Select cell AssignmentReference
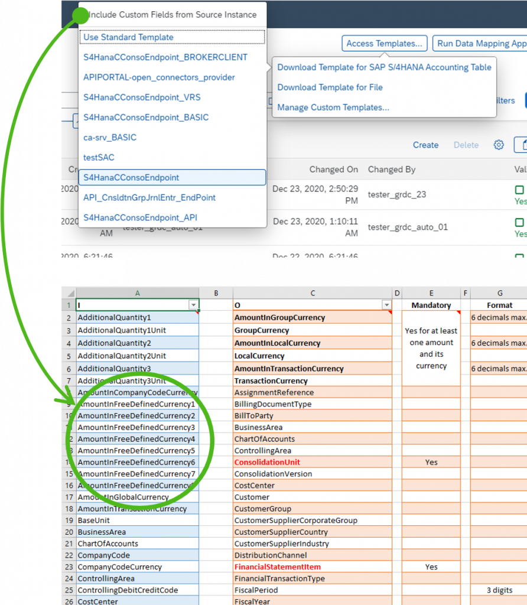527x605 pixels. pos(313,392)
